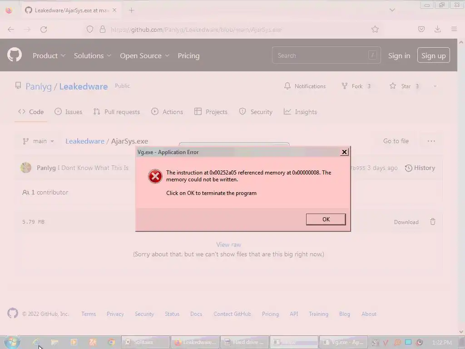Viewport: 465px width, 349px height.
Task: Click the Sign in link
Action: click(399, 56)
